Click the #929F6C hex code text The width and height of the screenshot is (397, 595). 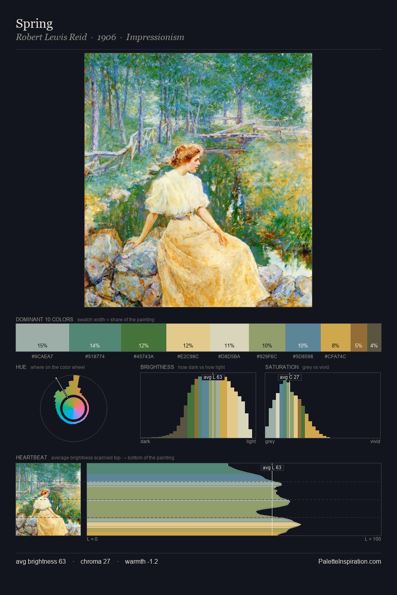pos(267,357)
